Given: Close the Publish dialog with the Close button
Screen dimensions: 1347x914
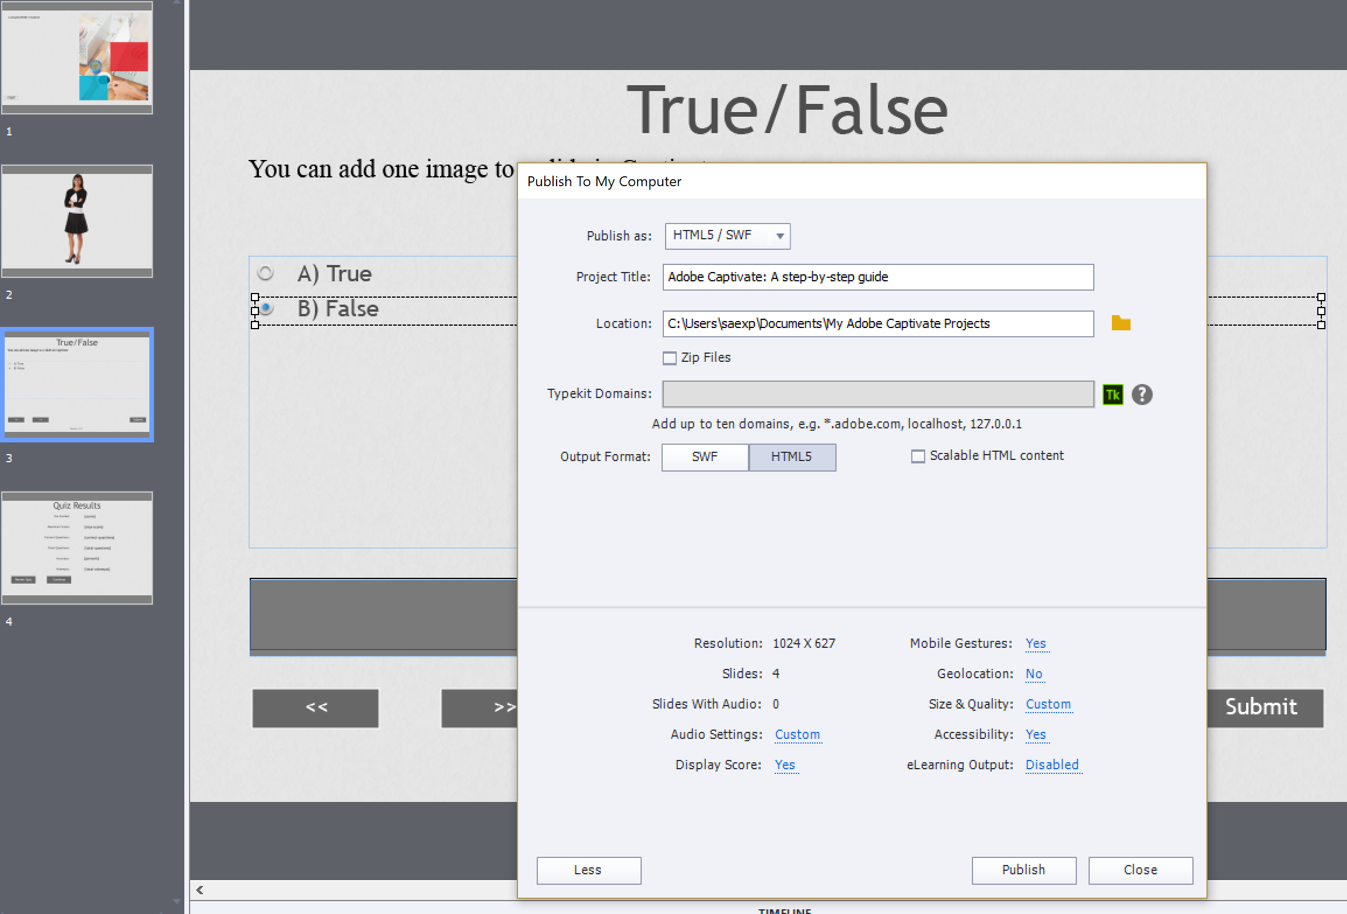Looking at the screenshot, I should (1140, 870).
